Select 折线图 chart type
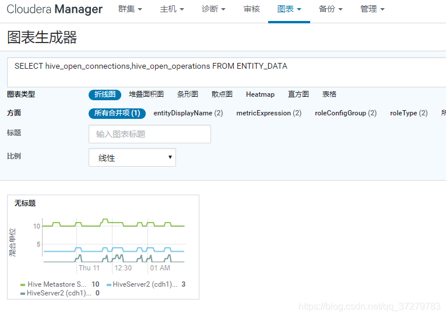 [x=105, y=94]
